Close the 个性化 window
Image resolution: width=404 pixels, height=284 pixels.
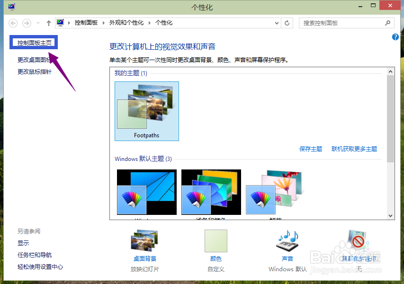click(x=390, y=5)
